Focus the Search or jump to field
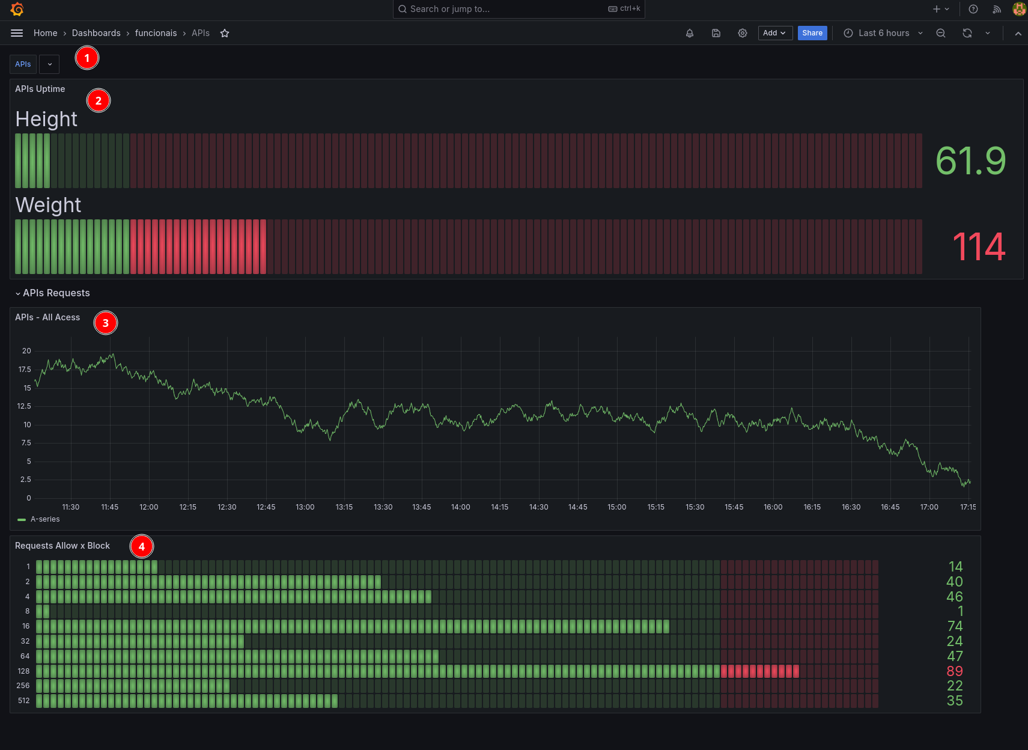The height and width of the screenshot is (750, 1028). click(519, 9)
